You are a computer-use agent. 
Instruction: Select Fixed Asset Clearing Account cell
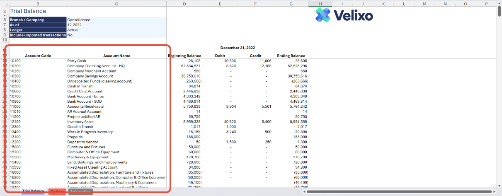pos(116,167)
